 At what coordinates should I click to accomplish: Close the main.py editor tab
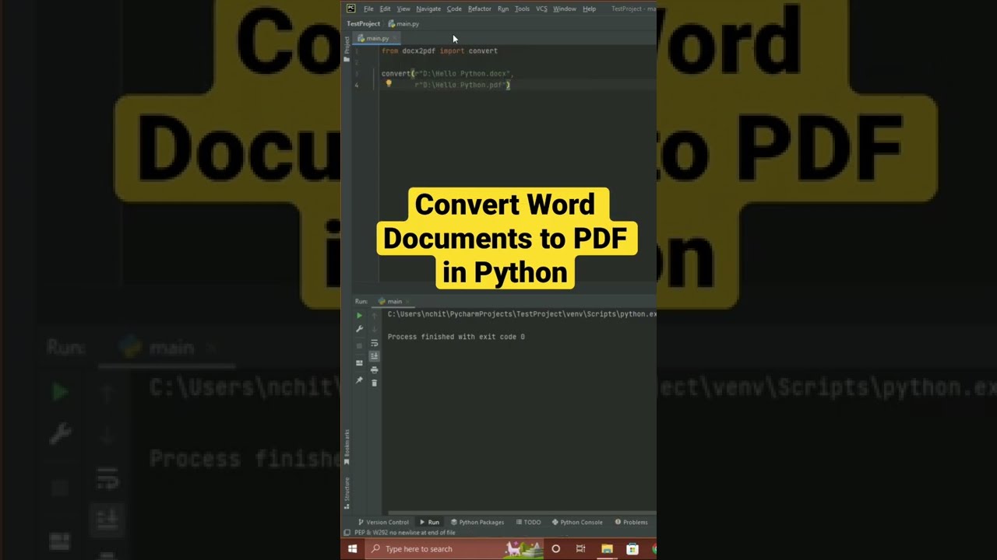coord(395,38)
